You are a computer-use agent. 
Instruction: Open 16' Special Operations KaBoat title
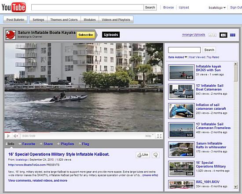click(x=59, y=154)
